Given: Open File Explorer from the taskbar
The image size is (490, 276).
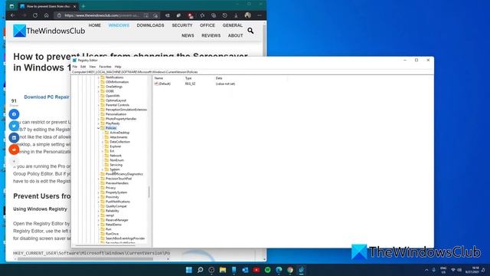Looking at the screenshot, I should [x=223, y=270].
